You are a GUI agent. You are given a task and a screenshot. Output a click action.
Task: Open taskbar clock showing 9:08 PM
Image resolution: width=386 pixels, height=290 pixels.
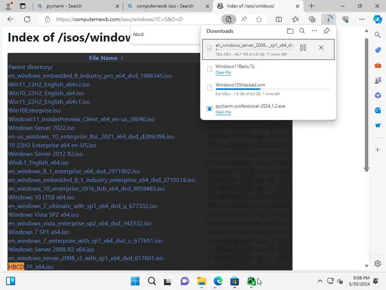359,281
